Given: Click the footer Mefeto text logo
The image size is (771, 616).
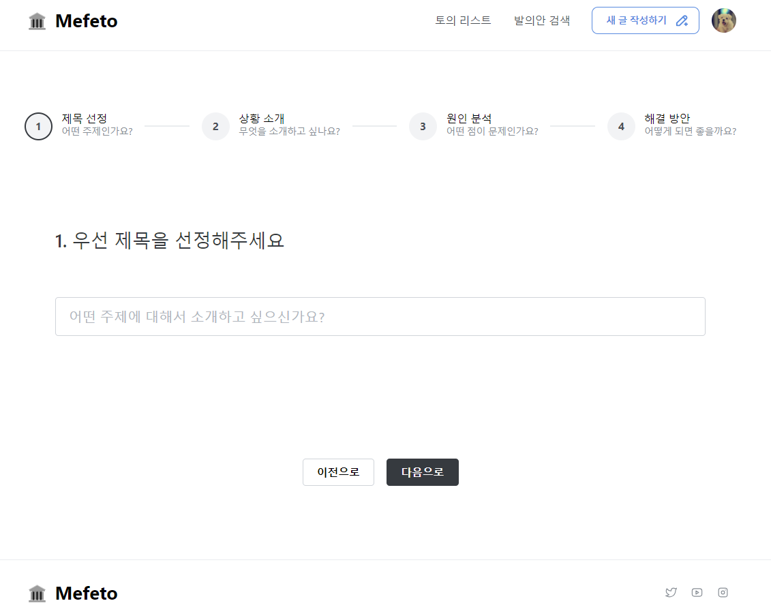Looking at the screenshot, I should (87, 594).
